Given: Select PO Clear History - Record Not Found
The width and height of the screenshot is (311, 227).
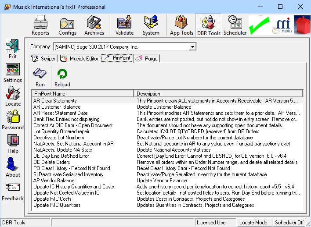Looking at the screenshot, I should coord(167,168).
